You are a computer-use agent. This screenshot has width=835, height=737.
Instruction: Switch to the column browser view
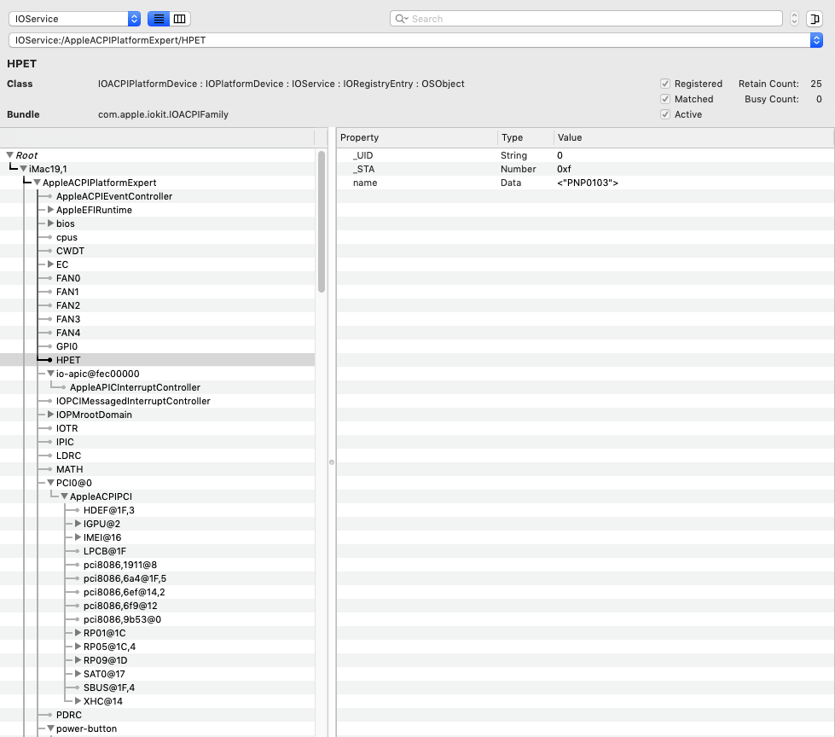(x=179, y=19)
